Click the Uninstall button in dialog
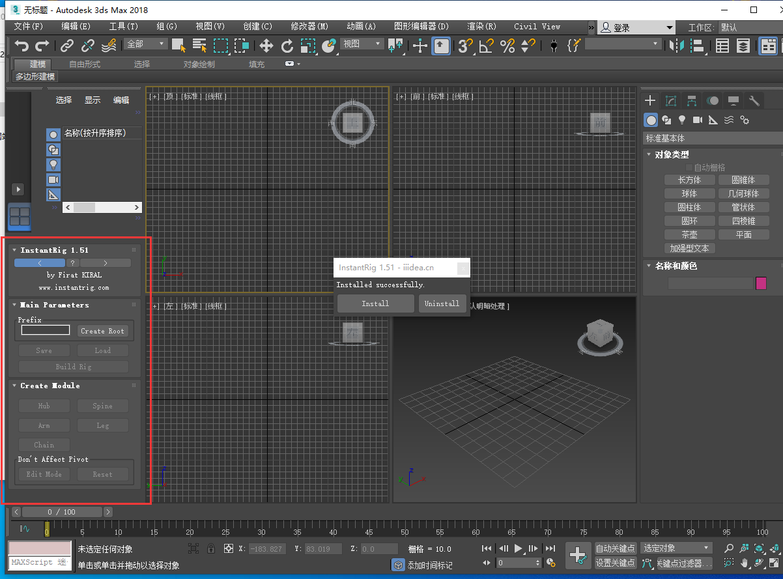Image resolution: width=783 pixels, height=579 pixels. point(442,304)
